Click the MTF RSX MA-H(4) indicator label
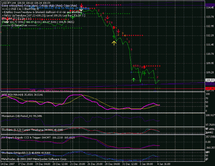 click(22, 95)
